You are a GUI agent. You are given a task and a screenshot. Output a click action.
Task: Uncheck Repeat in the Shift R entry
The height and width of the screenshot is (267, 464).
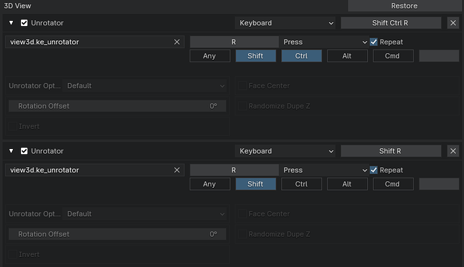pyautogui.click(x=374, y=170)
